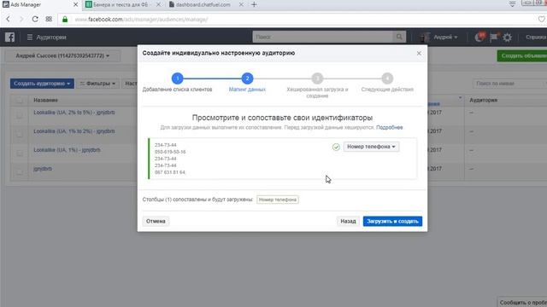Click the Facebook search field
This screenshot has height=307, width=547.
point(323,37)
